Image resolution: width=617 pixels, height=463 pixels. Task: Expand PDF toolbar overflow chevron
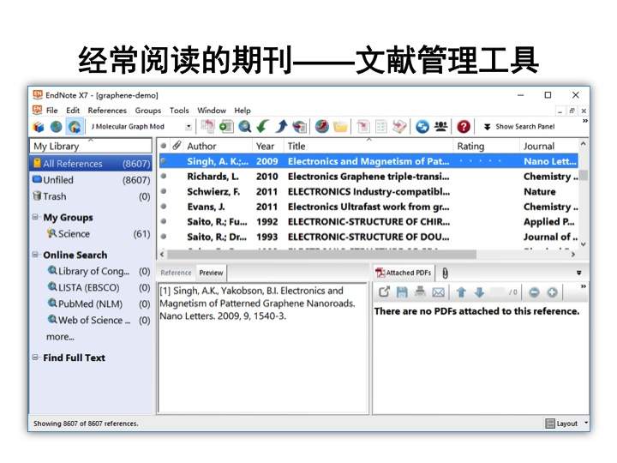[584, 286]
